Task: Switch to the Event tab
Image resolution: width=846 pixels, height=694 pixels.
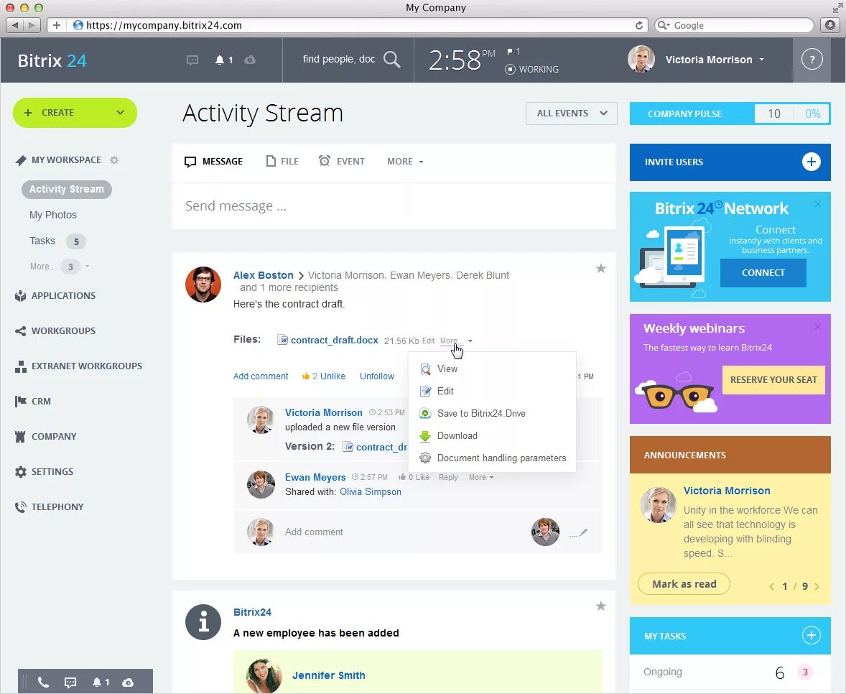Action: coord(342,162)
